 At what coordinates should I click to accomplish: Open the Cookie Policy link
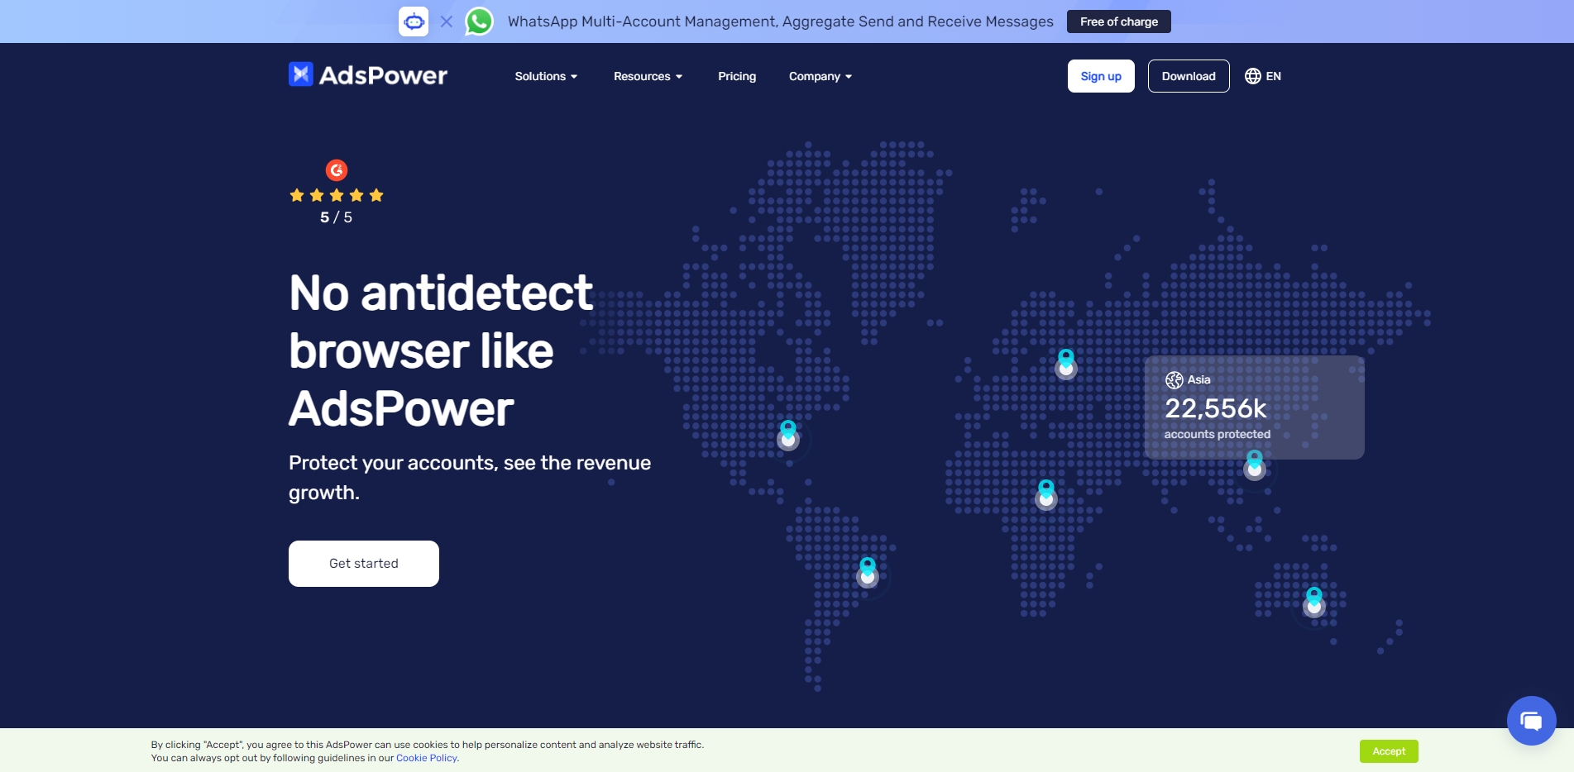(x=427, y=758)
